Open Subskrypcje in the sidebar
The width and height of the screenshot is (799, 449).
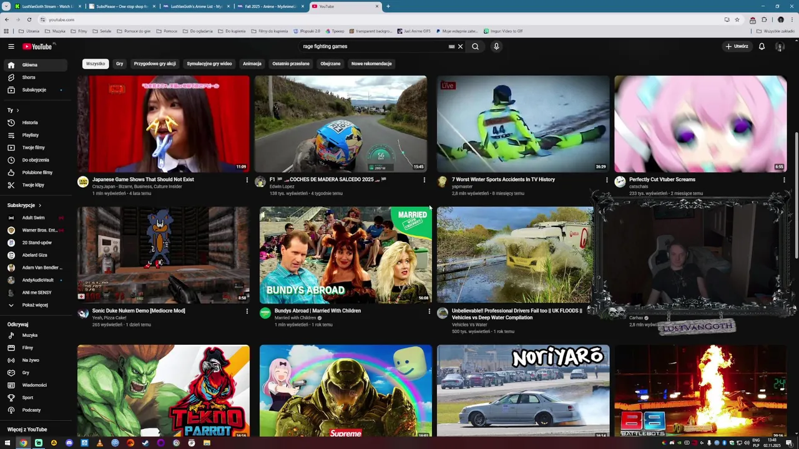tap(35, 90)
